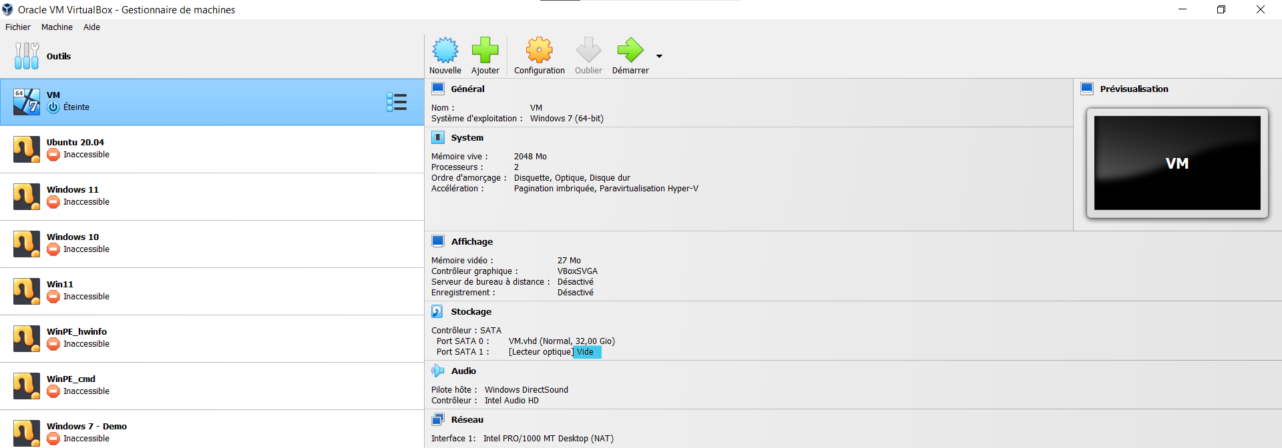The image size is (1282, 448).
Task: Select the WinPE_hwinfo machine
Action: (77, 338)
